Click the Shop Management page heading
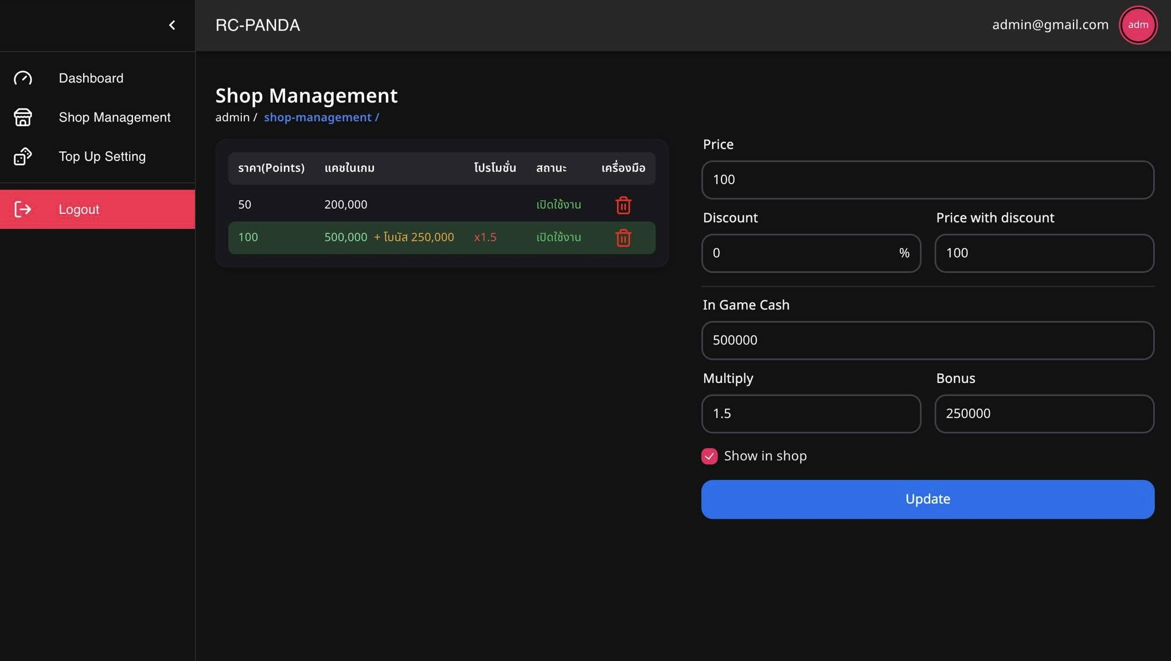This screenshot has height=661, width=1171. coord(306,96)
